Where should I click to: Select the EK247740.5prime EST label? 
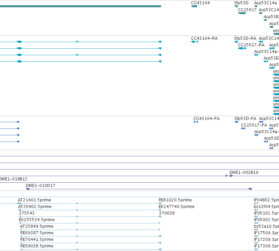pos(176,207)
